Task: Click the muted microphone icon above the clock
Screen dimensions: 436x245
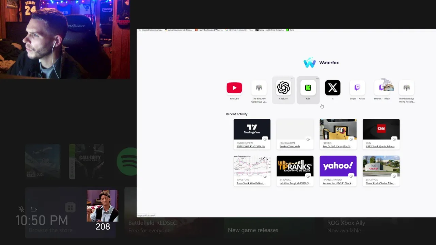Action: [x=21, y=209]
